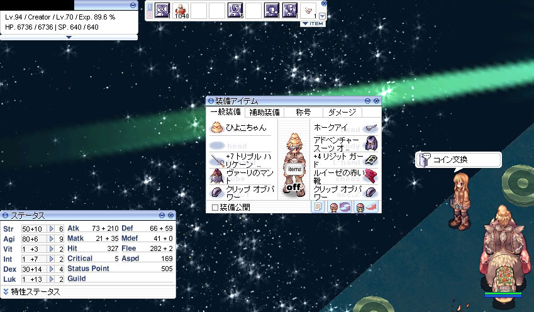Click the round icon on 装備アイテム title bar

211,101
